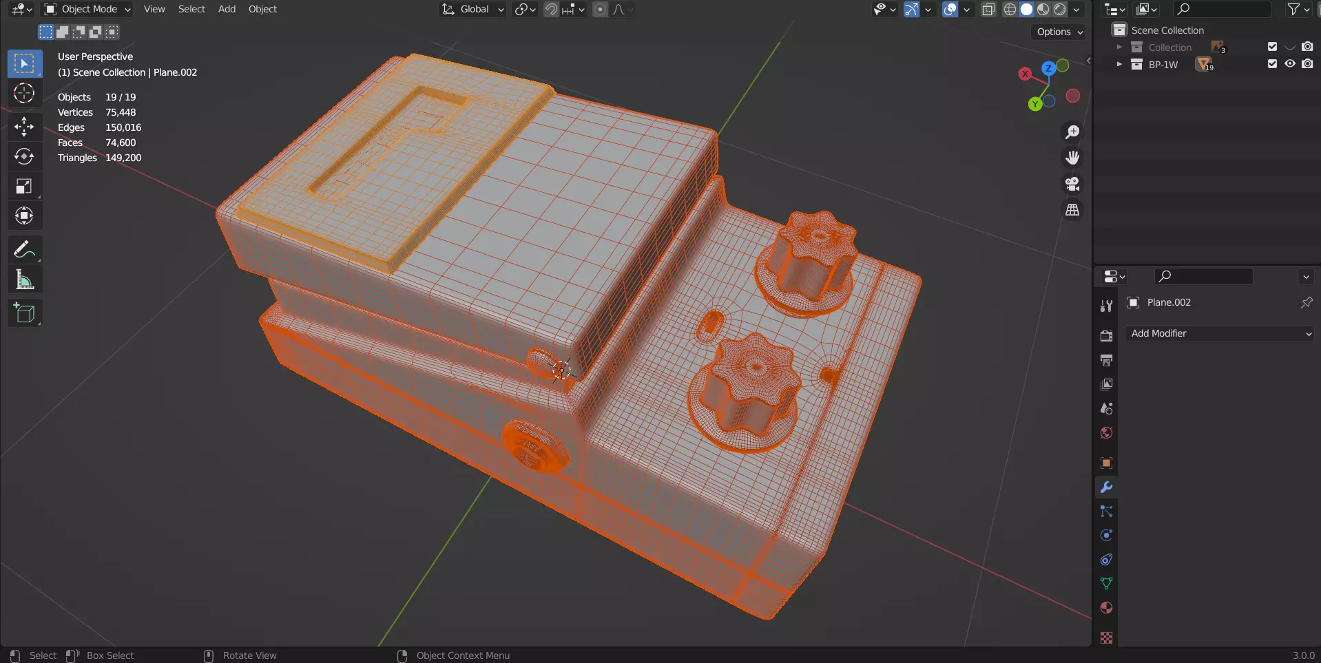Open the Tool properties tab
Viewport: 1321px width, 663px height.
(1106, 306)
